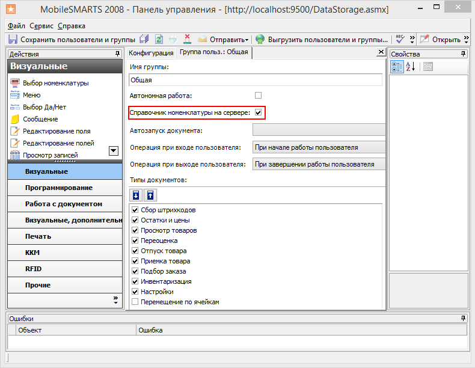The width and height of the screenshot is (475, 368).
Task: Select Редактирование поля action
Action: tap(51, 131)
